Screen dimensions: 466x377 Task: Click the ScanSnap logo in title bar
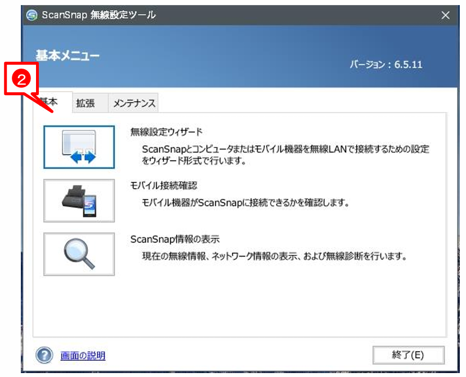coord(32,15)
